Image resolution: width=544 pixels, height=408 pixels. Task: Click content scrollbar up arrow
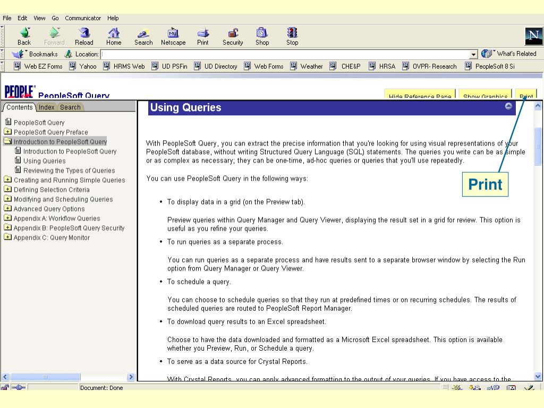tap(538, 106)
